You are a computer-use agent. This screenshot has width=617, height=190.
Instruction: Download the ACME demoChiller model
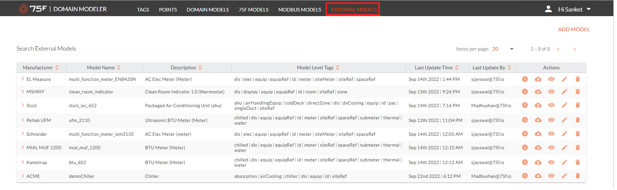pyautogui.click(x=538, y=176)
